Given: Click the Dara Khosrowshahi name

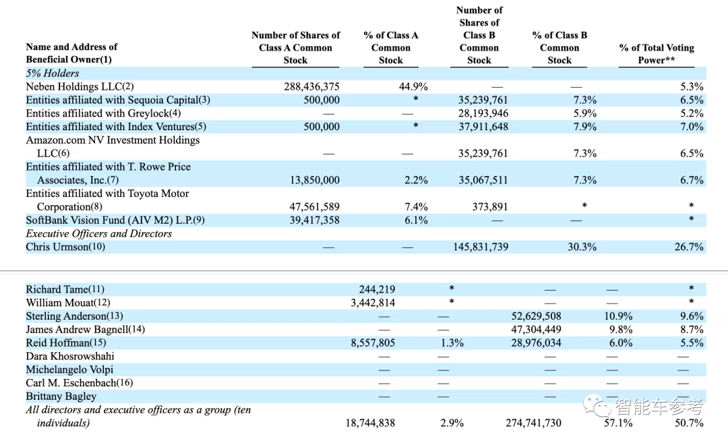Looking at the screenshot, I should pos(70,356).
